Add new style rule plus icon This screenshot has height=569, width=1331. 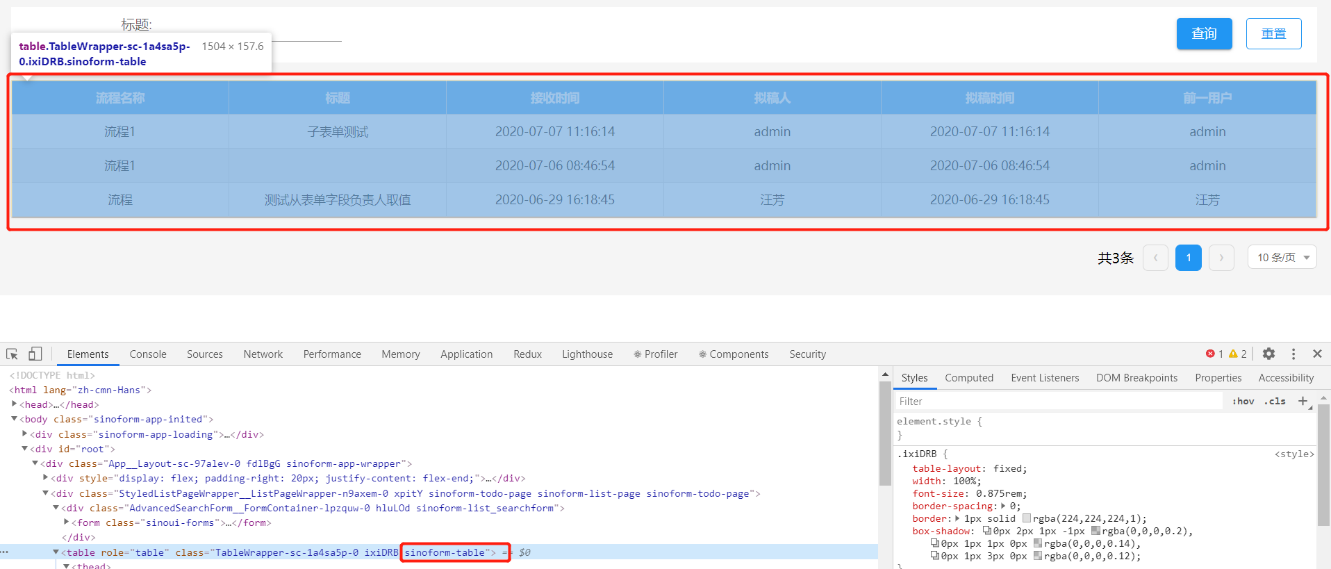(x=1303, y=401)
